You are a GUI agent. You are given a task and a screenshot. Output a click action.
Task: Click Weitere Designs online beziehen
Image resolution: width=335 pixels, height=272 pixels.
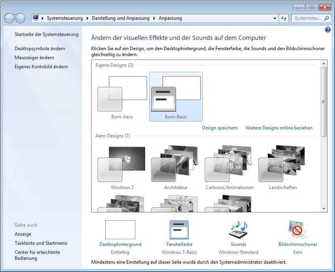tap(279, 128)
